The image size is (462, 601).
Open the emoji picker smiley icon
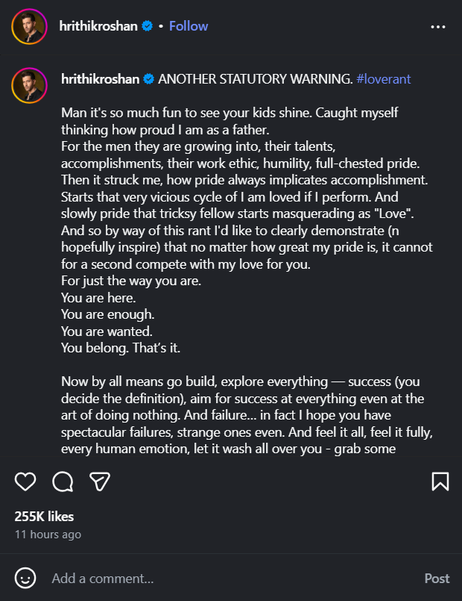point(25,578)
